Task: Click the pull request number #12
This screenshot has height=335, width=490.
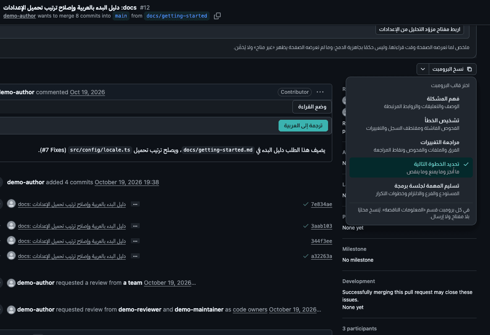Action: tap(145, 8)
